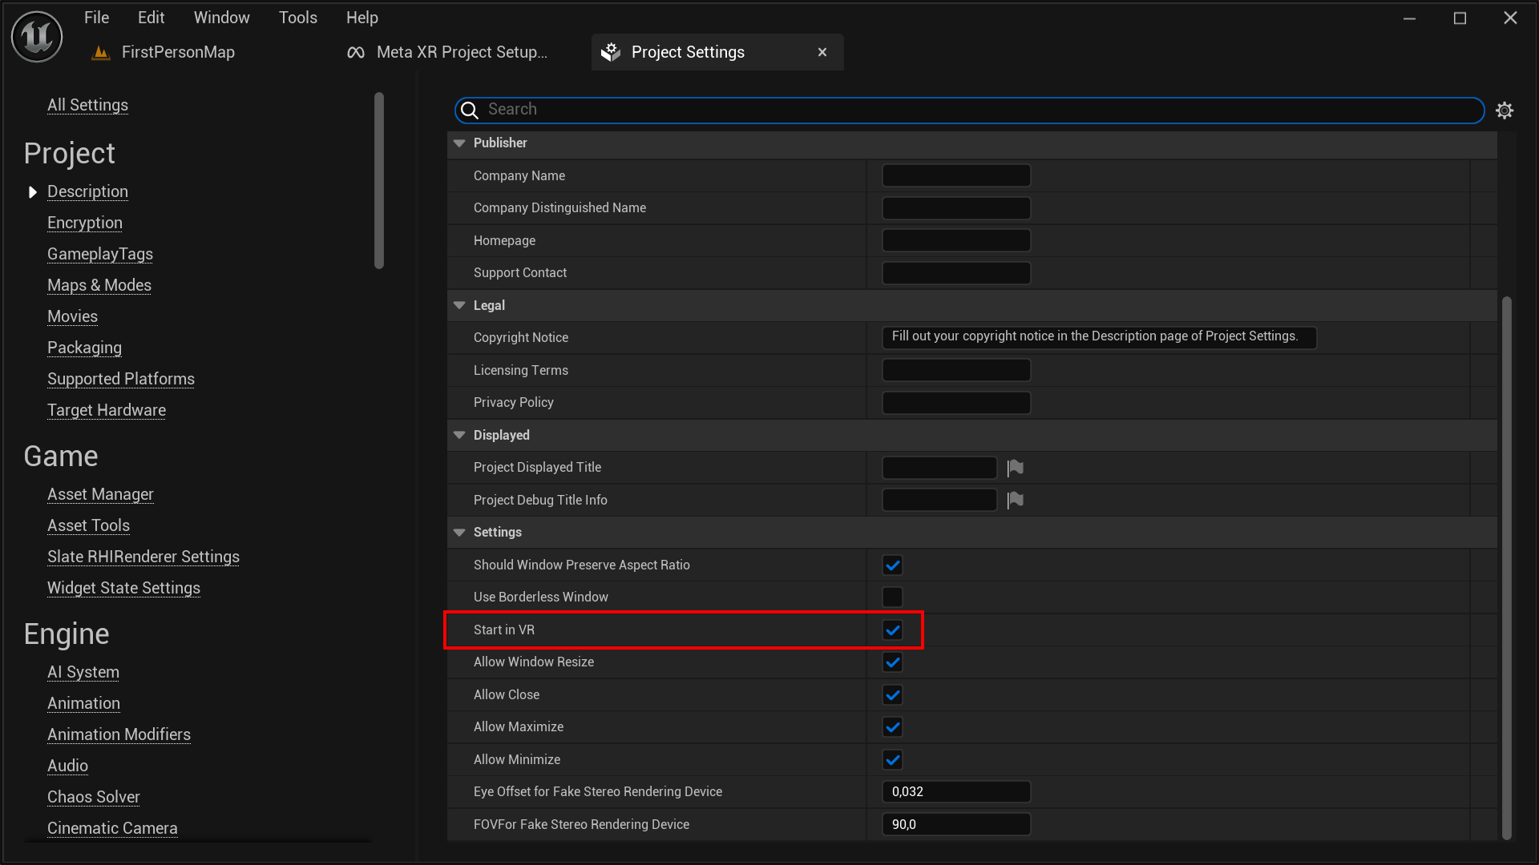Close the Project Settings tab
Image resolution: width=1539 pixels, height=865 pixels.
(822, 51)
